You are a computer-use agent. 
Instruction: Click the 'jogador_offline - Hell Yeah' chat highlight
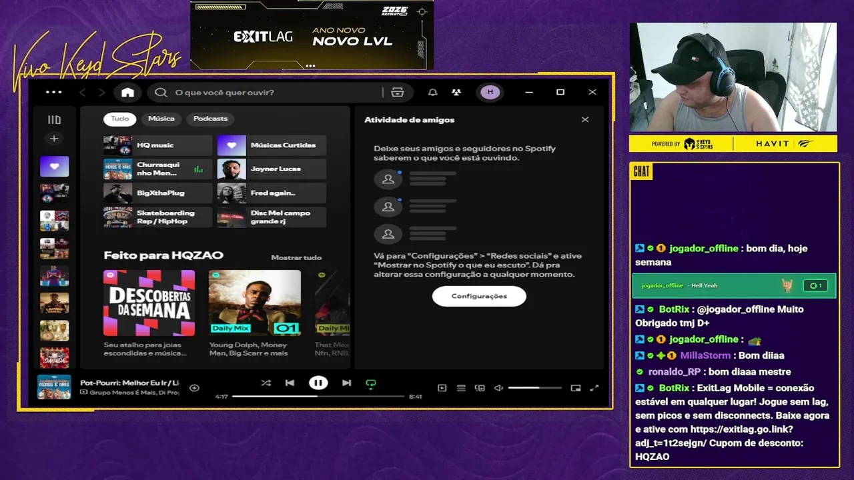click(733, 285)
